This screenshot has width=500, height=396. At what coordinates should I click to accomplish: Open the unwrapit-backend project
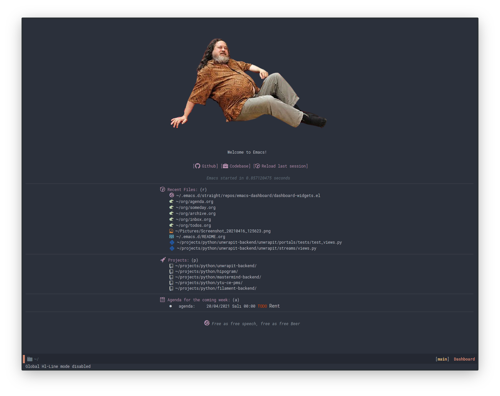coord(216,266)
